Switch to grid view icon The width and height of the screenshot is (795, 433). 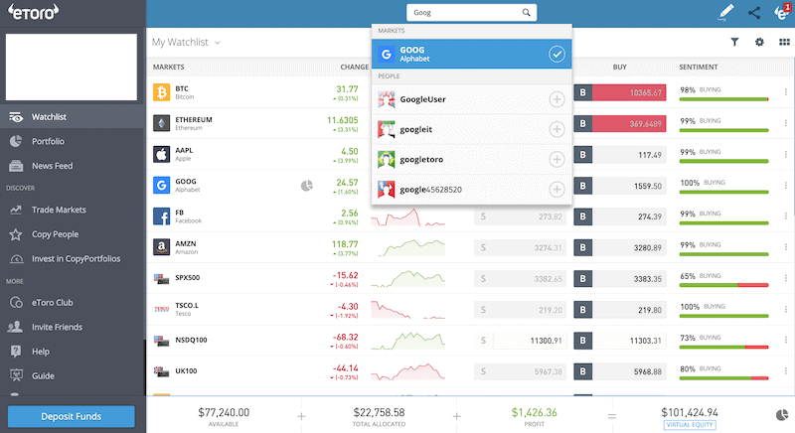point(784,42)
